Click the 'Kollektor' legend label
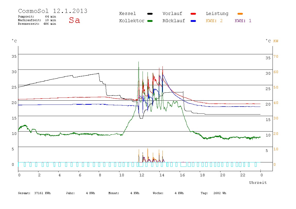Image resolution: width=296 pixels, height=209 pixels. pyautogui.click(x=132, y=21)
